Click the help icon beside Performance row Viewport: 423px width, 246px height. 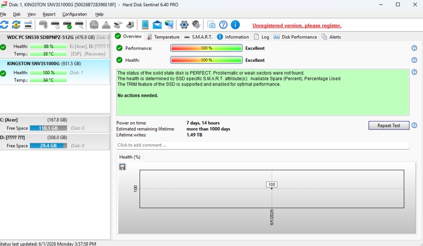coord(415,48)
